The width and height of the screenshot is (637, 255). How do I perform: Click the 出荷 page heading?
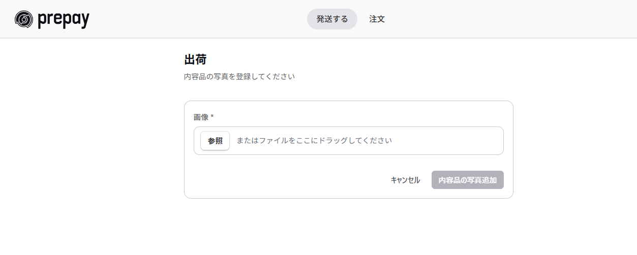195,59
